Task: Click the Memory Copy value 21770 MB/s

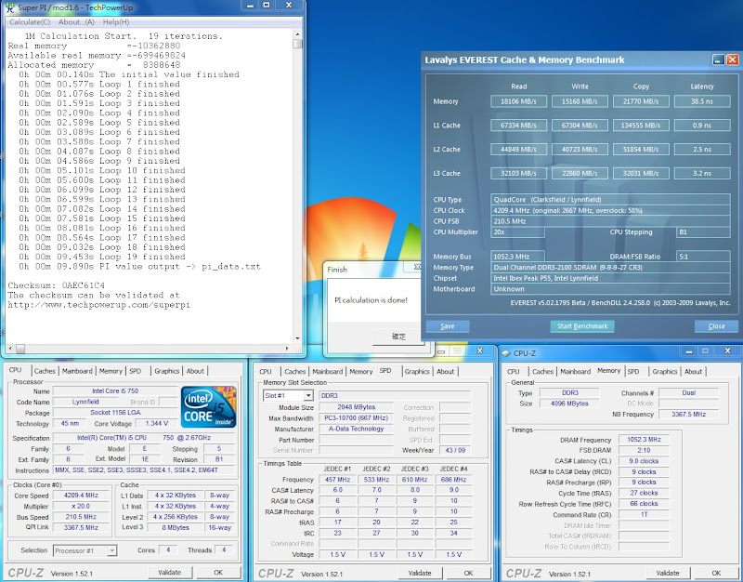Action: click(x=641, y=101)
